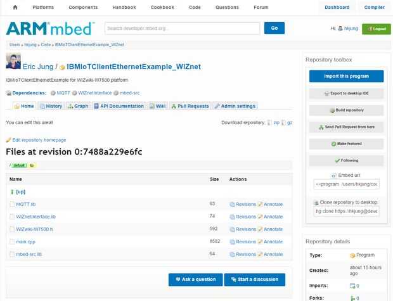The image size is (393, 301).
Task: Click Edit repository homepage link
Action: 39,140
